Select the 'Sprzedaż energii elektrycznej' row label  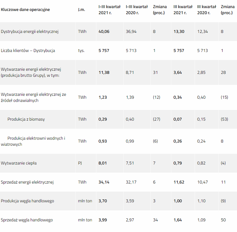[x=27, y=182]
